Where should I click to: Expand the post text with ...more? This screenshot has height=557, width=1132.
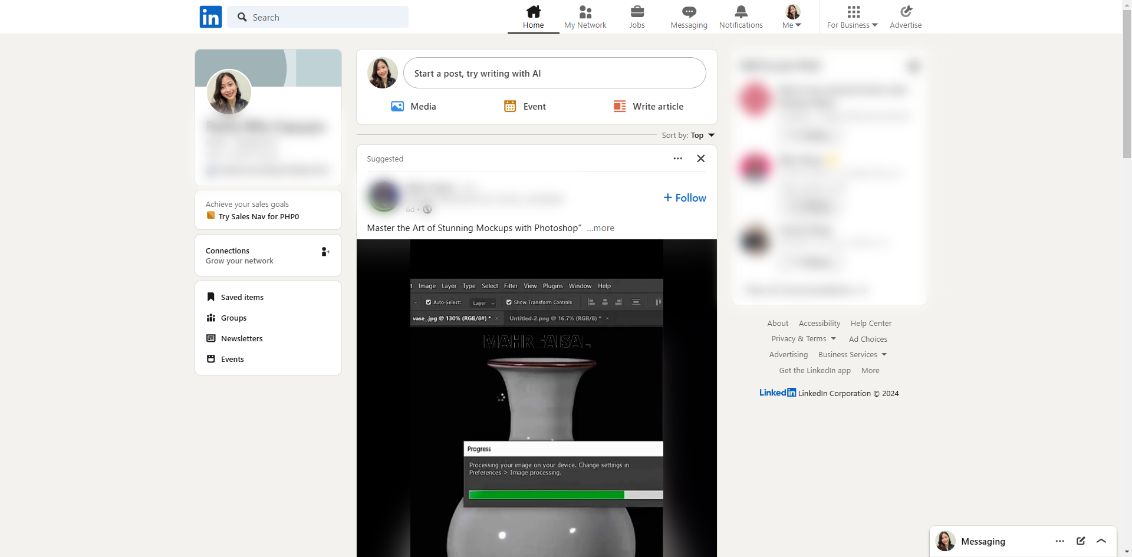click(600, 228)
